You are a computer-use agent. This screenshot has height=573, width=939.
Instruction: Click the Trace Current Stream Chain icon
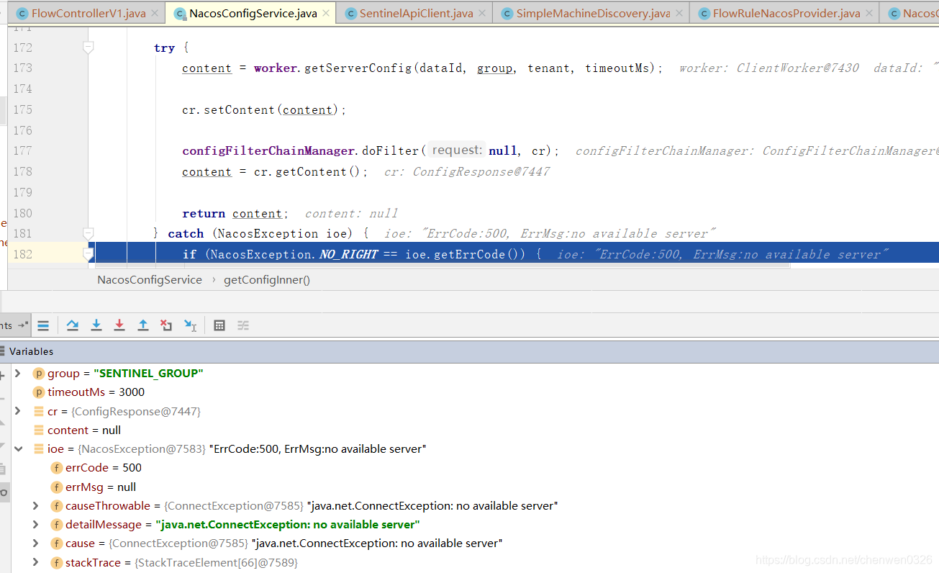[x=243, y=325]
